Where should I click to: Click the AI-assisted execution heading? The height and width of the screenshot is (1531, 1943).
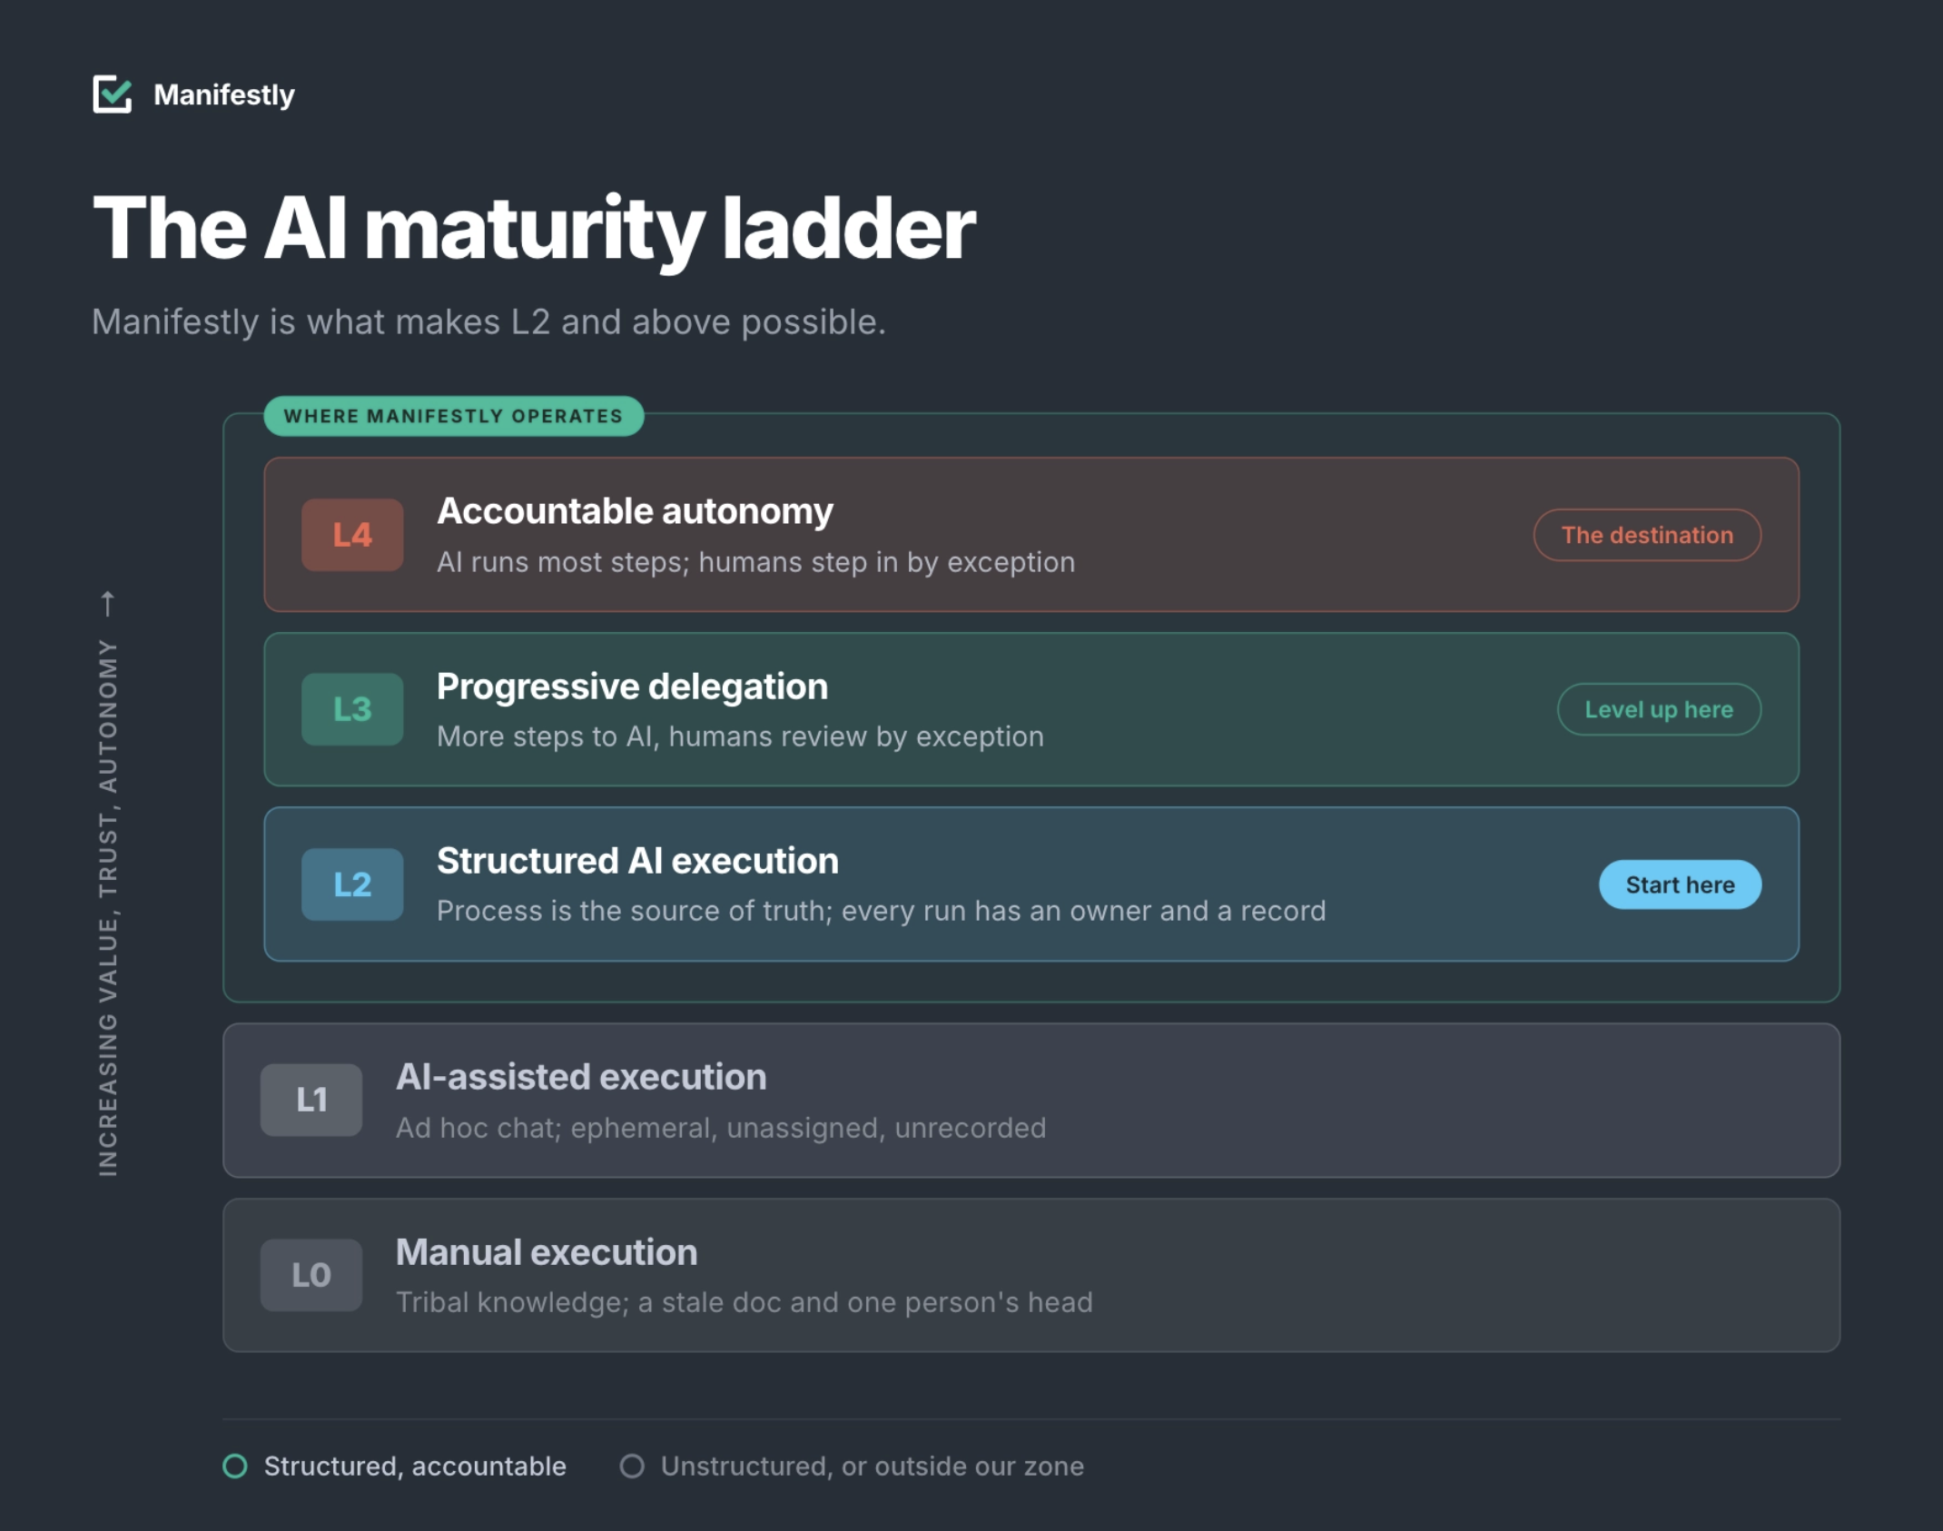pyautogui.click(x=581, y=1077)
